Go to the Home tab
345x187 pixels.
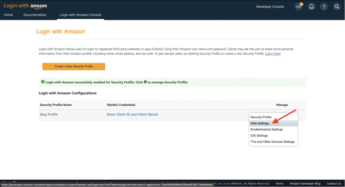point(8,15)
